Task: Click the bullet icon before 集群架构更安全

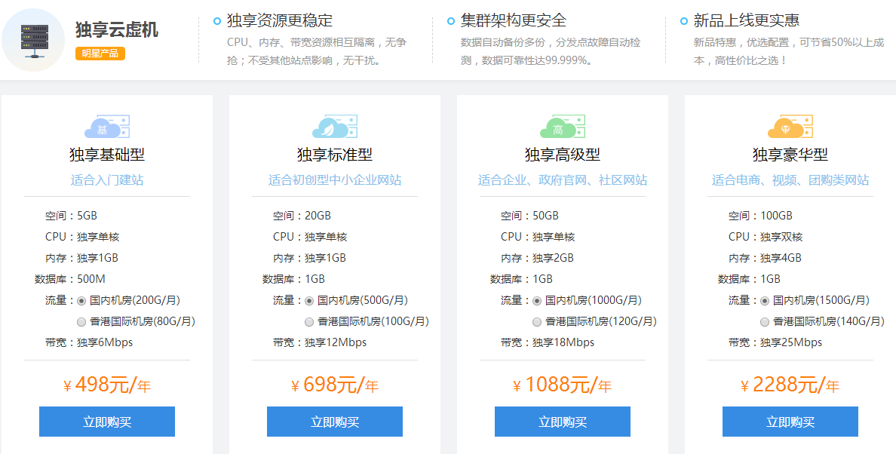Action: pos(451,21)
